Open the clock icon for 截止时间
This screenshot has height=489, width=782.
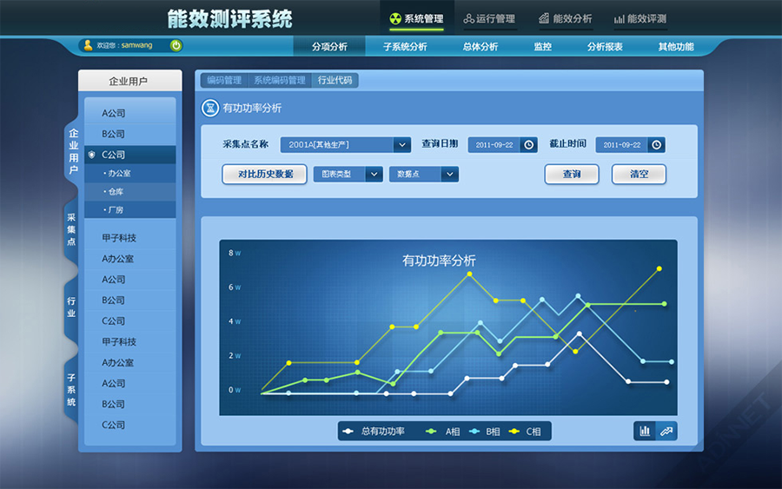click(656, 145)
